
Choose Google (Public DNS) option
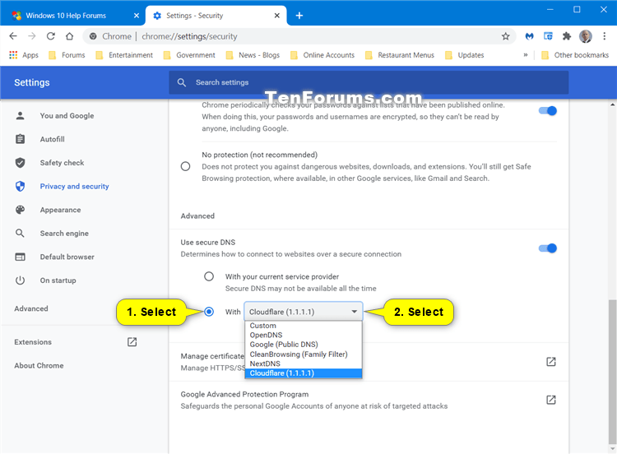point(303,345)
